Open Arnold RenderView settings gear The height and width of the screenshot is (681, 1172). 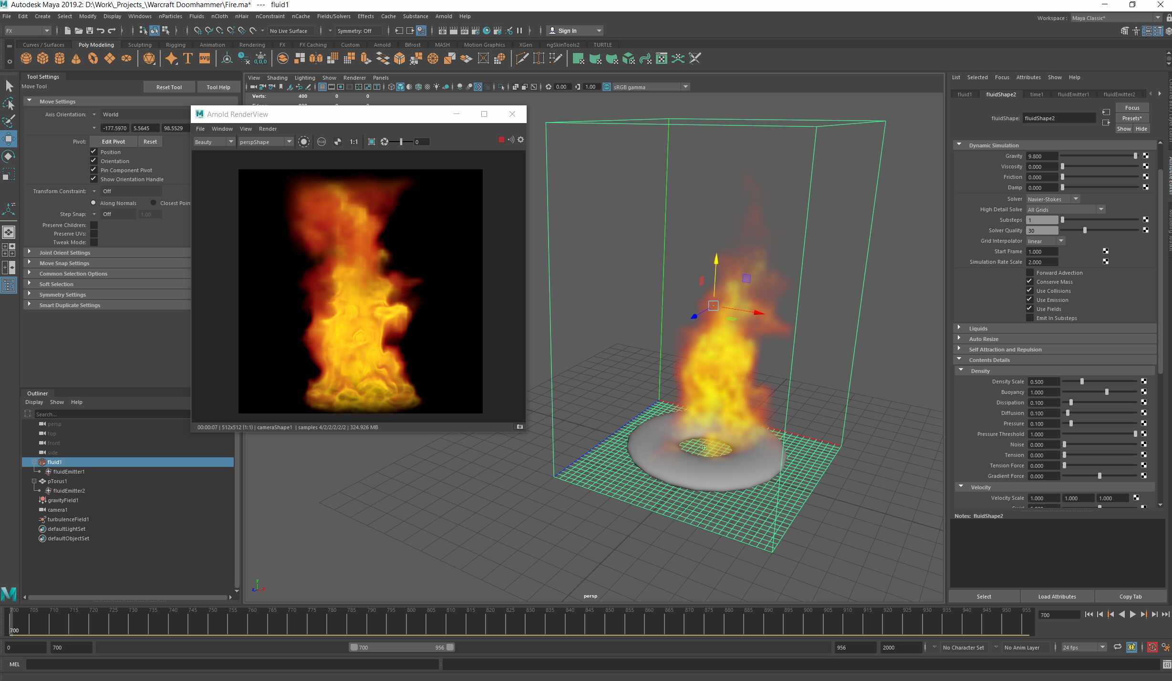(520, 140)
